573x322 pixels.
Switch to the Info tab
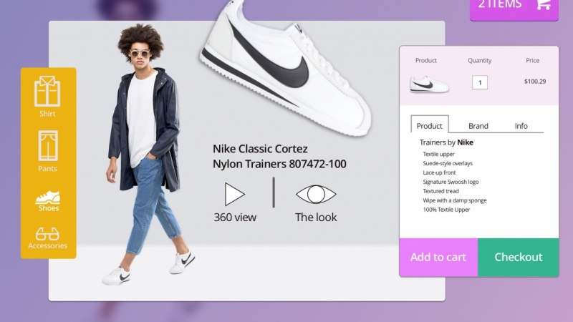click(521, 126)
